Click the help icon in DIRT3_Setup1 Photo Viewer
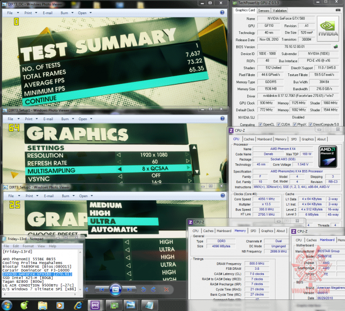 coord(222,119)
